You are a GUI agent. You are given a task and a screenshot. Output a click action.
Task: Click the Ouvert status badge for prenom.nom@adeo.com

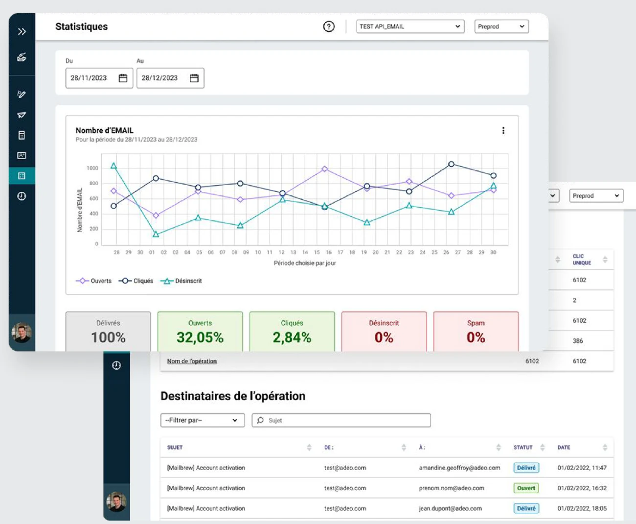tap(526, 488)
